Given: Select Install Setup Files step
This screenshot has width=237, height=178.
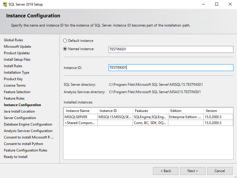Looking at the screenshot, I should pyautogui.click(x=17, y=60).
